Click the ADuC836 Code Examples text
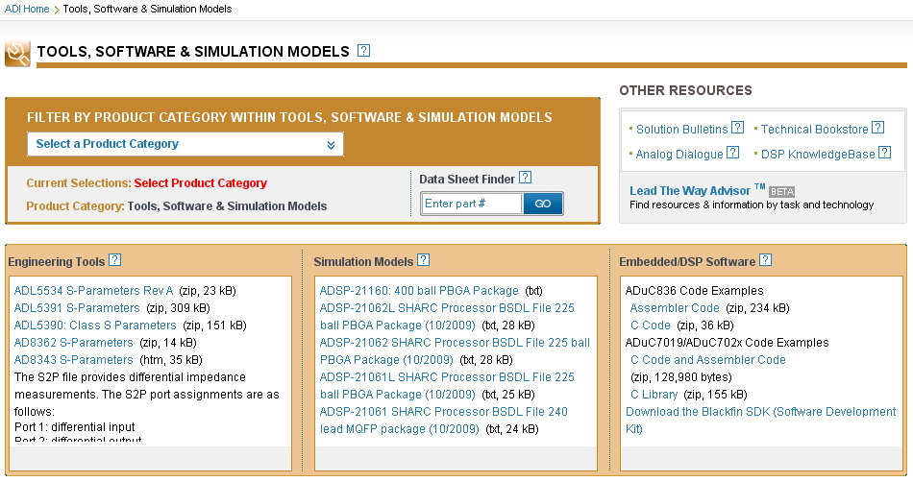The width and height of the screenshot is (913, 482). tap(694, 291)
